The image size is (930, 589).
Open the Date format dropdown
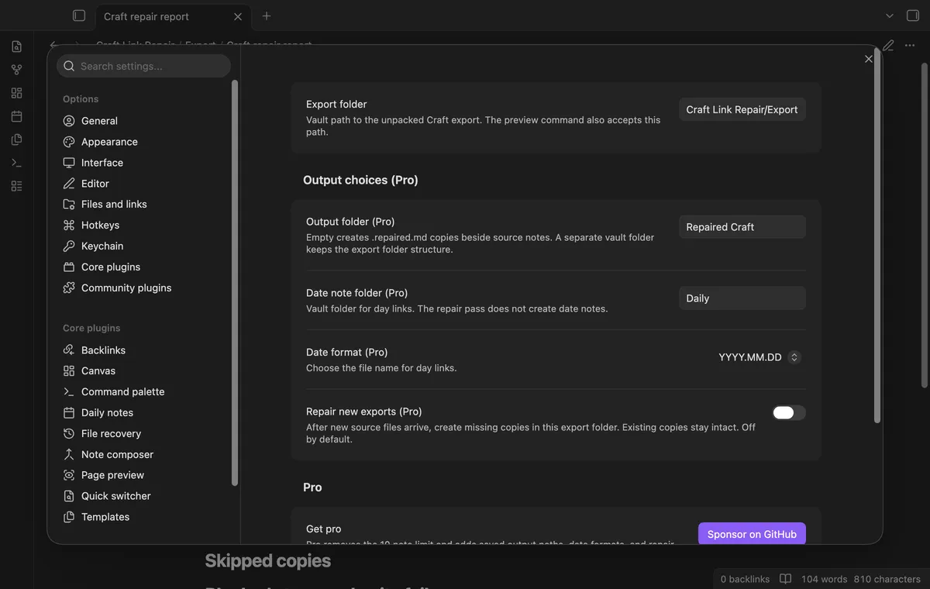click(759, 357)
